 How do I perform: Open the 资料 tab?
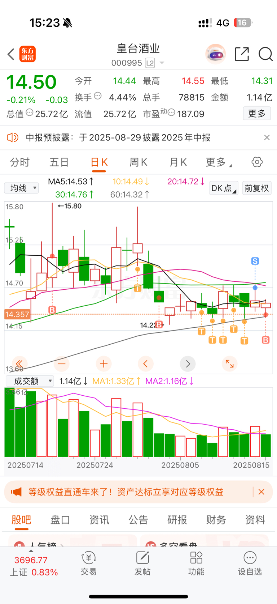tap(255, 520)
